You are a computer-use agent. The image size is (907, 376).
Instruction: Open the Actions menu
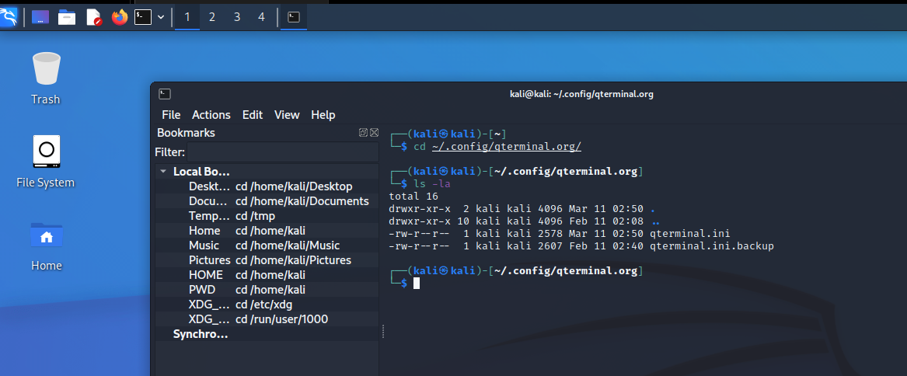click(x=211, y=114)
